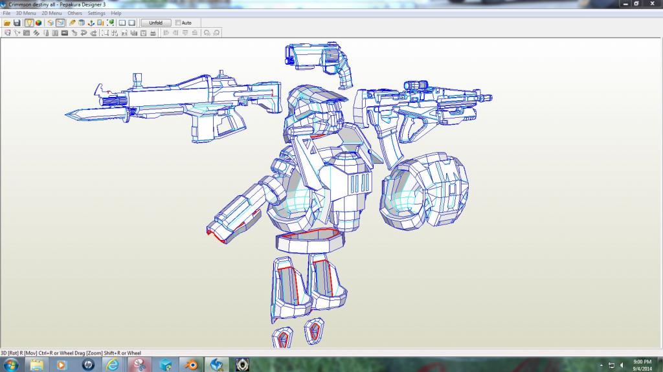Toggle the colored cube texture display
663x372 pixels.
click(39, 23)
